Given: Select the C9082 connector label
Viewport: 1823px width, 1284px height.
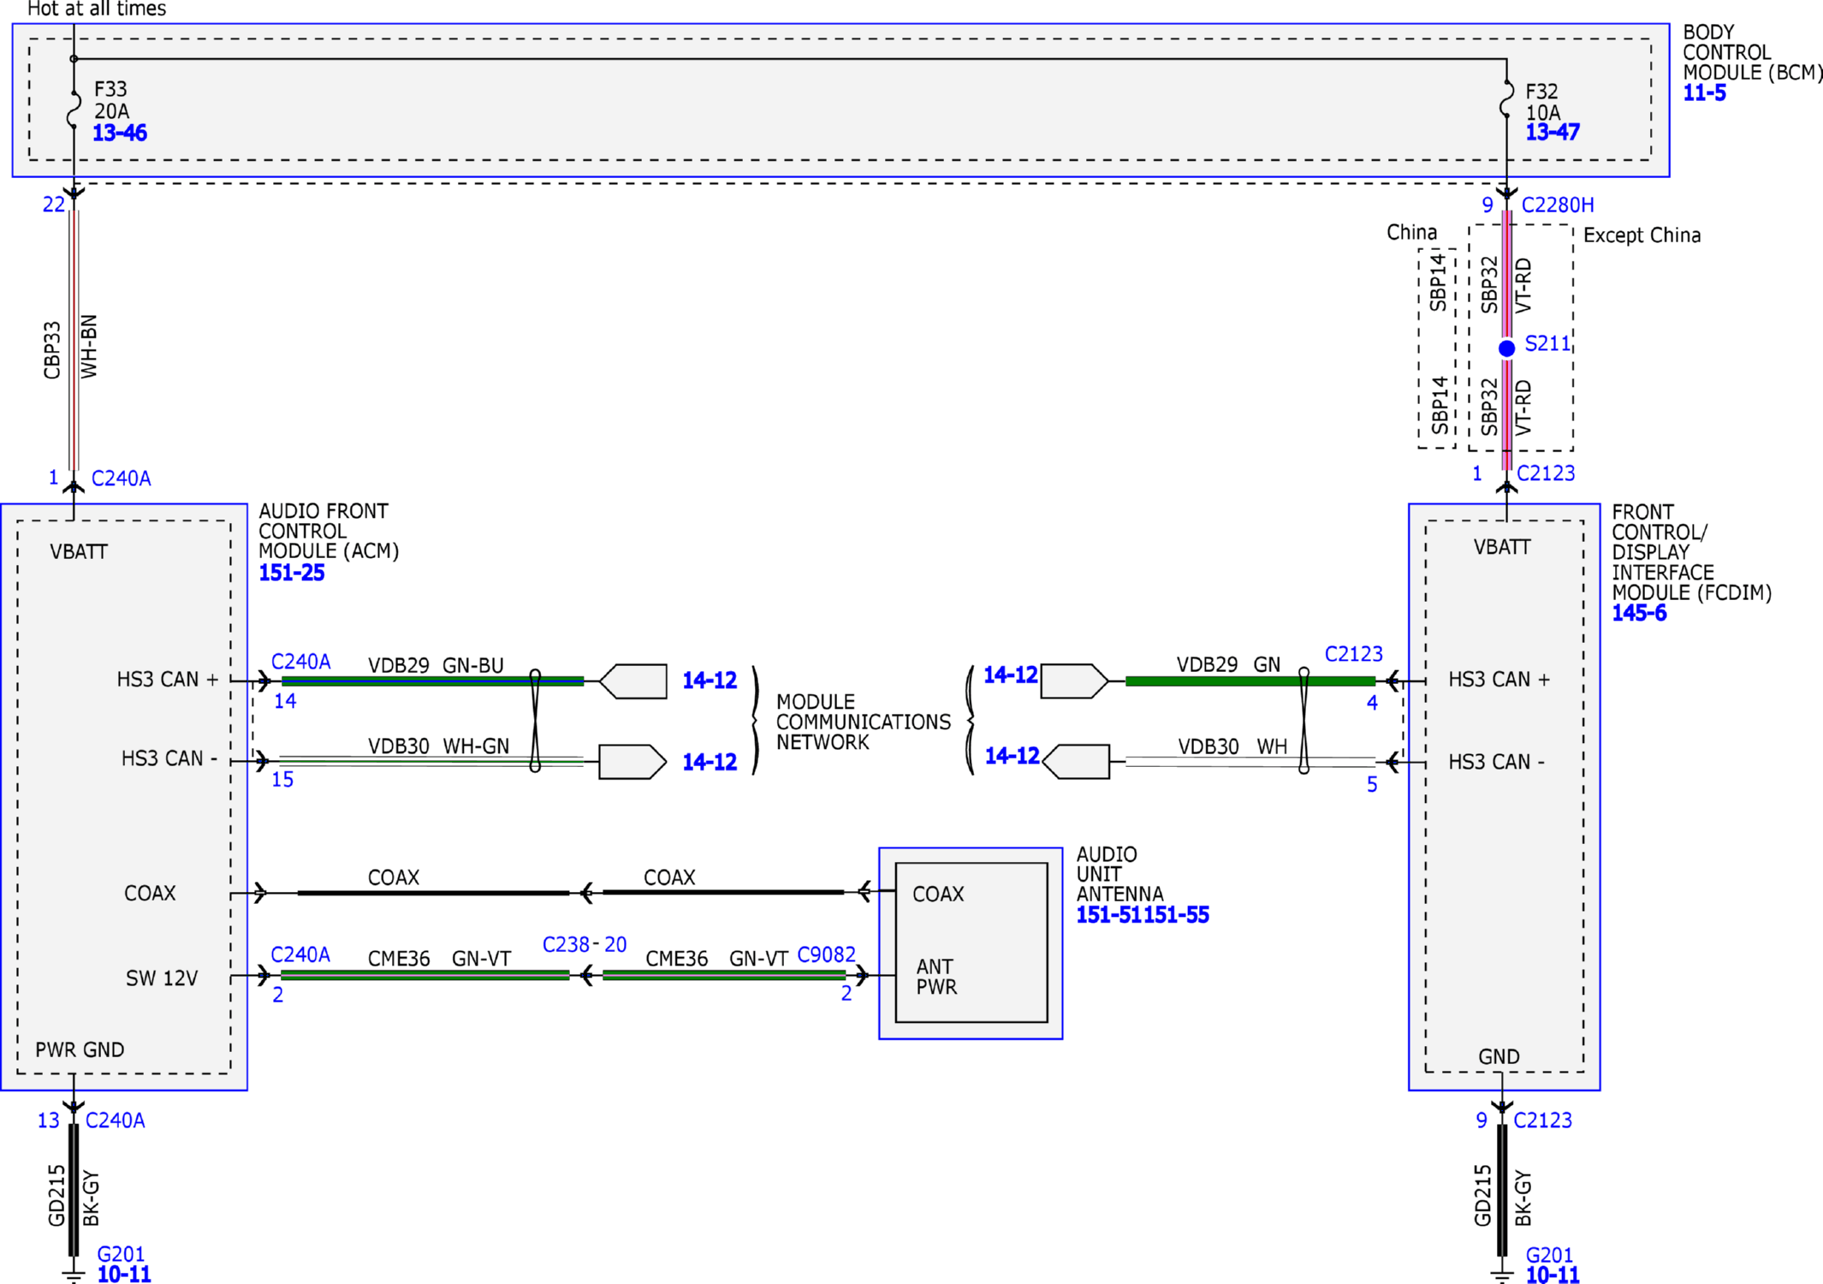Looking at the screenshot, I should point(826,954).
